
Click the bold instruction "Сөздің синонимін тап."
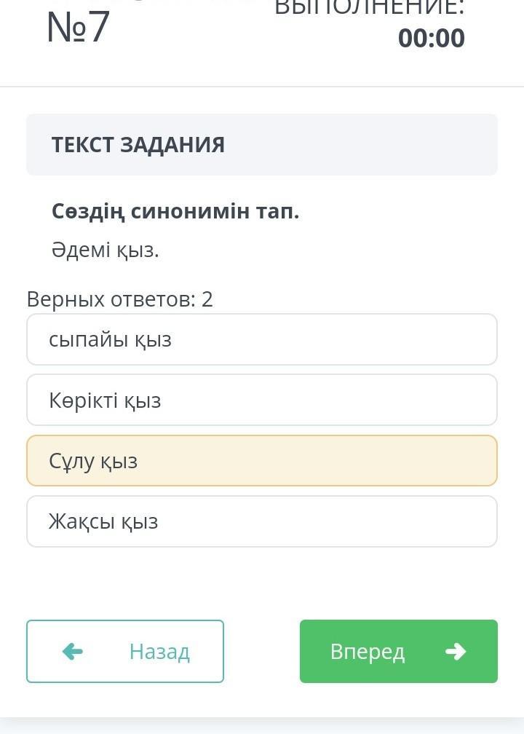pyautogui.click(x=175, y=212)
